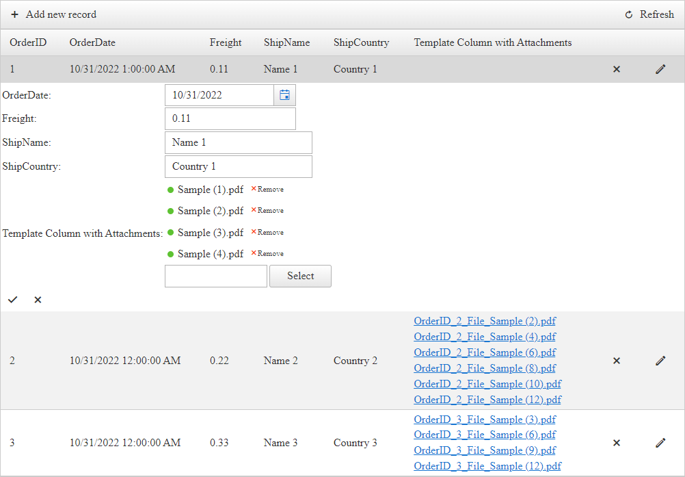The image size is (685, 477).
Task: Click the Name 3 cell
Action: click(x=281, y=443)
